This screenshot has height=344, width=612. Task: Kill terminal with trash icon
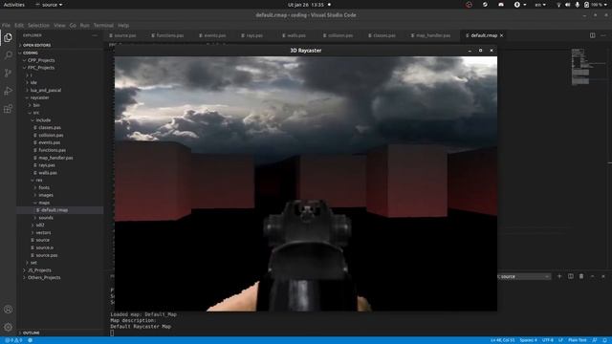(581, 276)
